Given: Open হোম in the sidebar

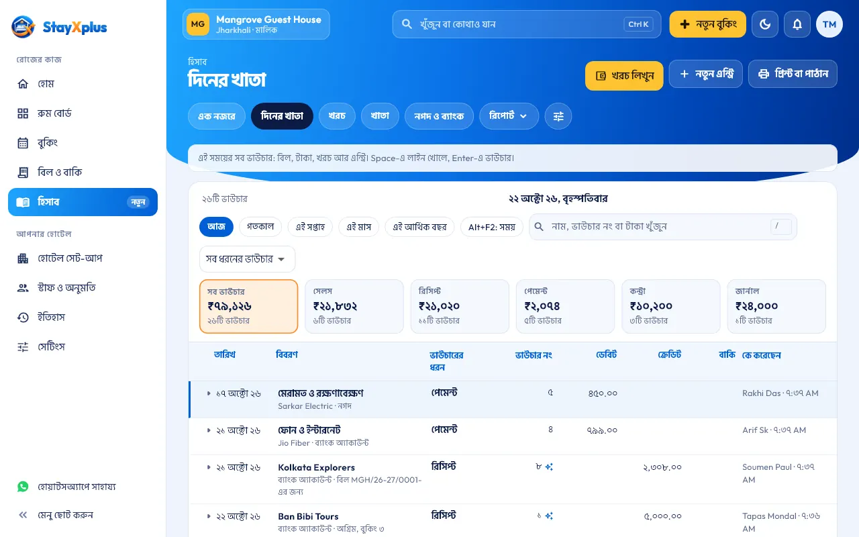Looking at the screenshot, I should pyautogui.click(x=83, y=84).
